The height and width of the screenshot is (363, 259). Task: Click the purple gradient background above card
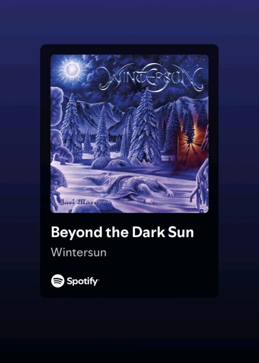click(x=129, y=22)
